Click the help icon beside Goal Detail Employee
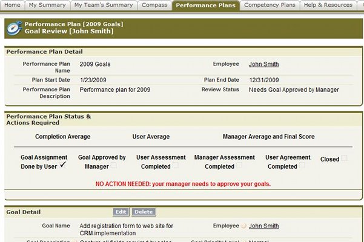The height and width of the screenshot is (242, 364). coord(243,226)
